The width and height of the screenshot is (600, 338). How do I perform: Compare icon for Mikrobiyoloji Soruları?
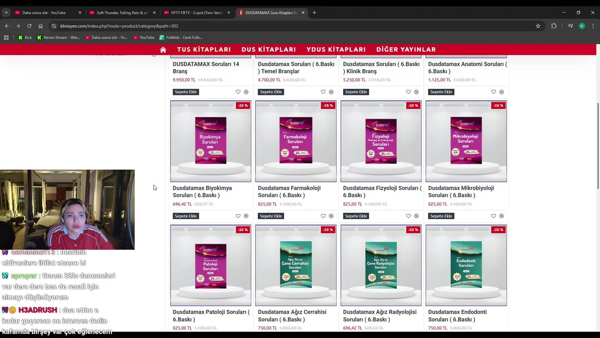click(502, 216)
